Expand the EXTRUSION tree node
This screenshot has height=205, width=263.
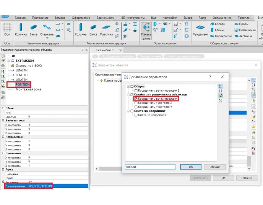coord(8,61)
